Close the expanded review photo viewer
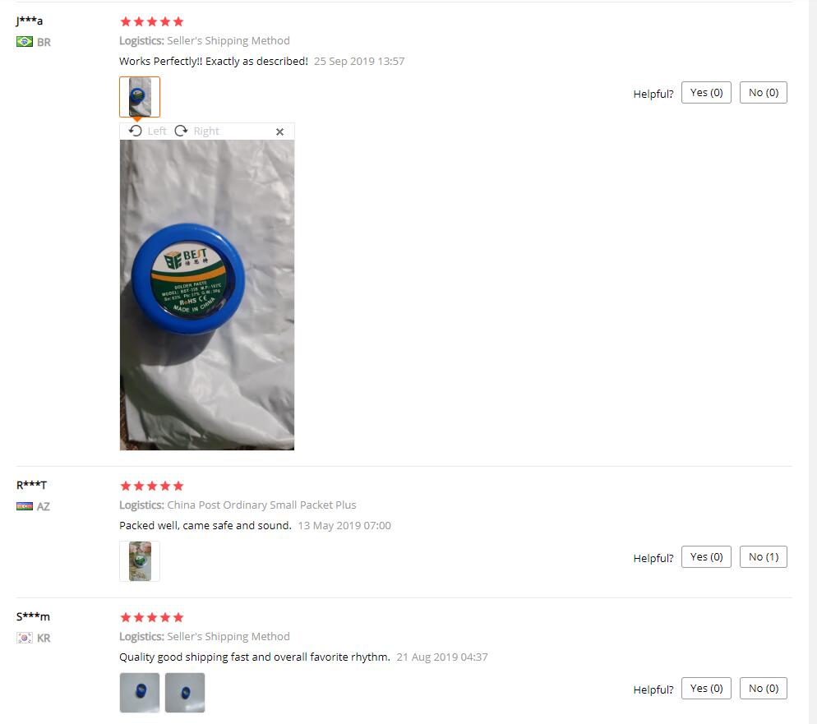This screenshot has width=817, height=724. pos(279,131)
